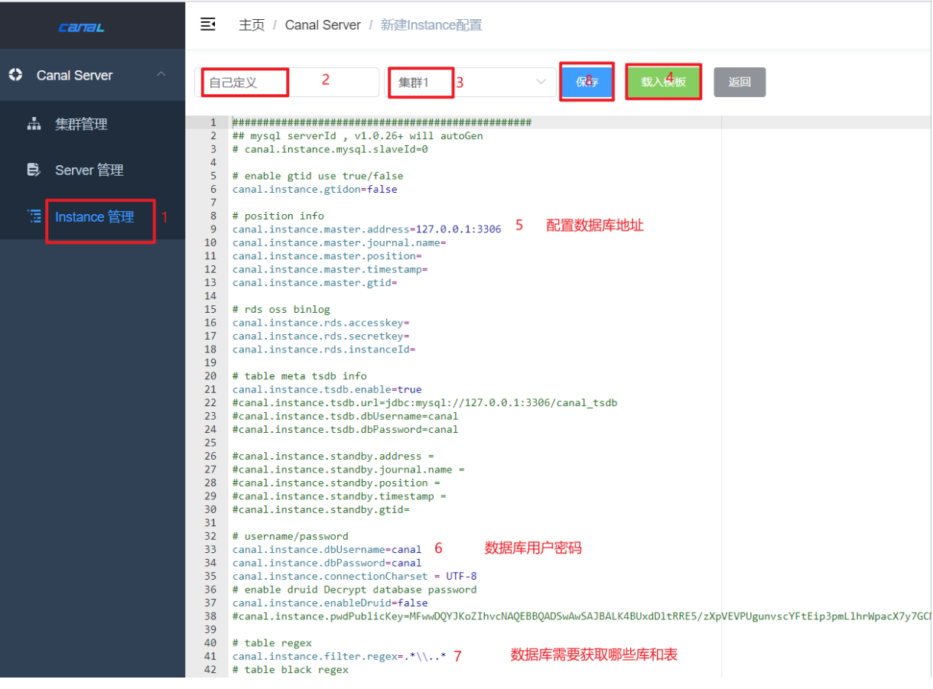The width and height of the screenshot is (933, 689).
Task: Click line 12 master.timestamp=
Action: (330, 269)
